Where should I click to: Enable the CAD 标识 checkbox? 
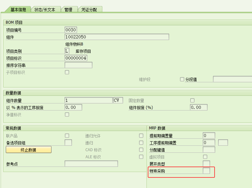(x=141, y=150)
